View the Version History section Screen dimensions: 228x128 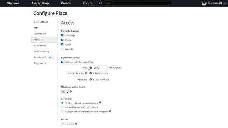41,51
